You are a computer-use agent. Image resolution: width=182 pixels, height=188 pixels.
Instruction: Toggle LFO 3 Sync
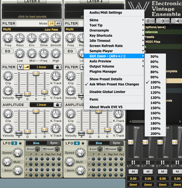point(54,143)
